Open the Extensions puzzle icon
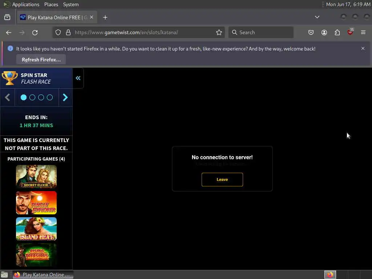The image size is (372, 279). [337, 32]
